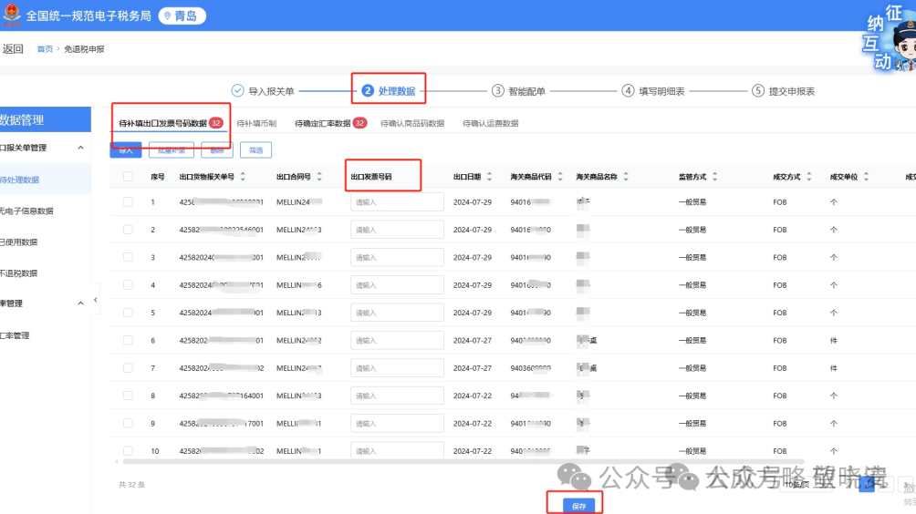Go to 首页 via breadcrumb link
The image size is (916, 514).
(45, 49)
